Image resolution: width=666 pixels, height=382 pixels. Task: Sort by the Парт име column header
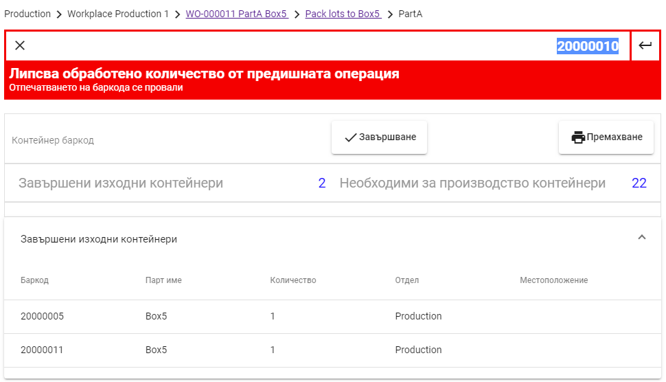click(x=163, y=280)
